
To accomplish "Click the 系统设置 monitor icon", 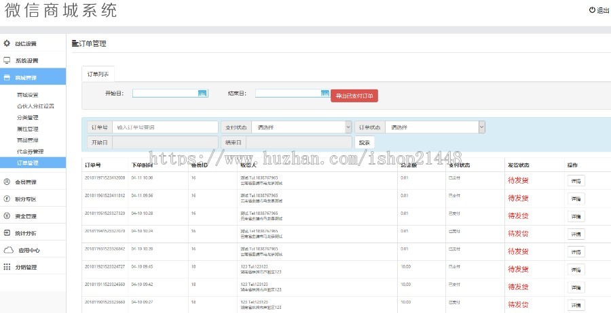I will tap(7, 60).
